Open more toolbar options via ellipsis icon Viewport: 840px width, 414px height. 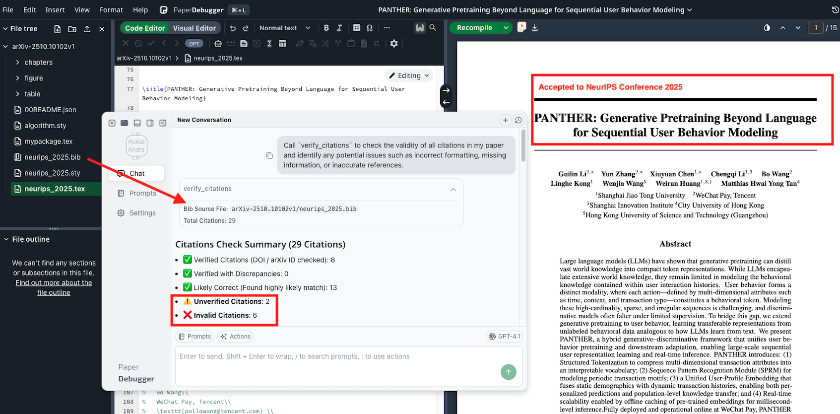pos(387,28)
